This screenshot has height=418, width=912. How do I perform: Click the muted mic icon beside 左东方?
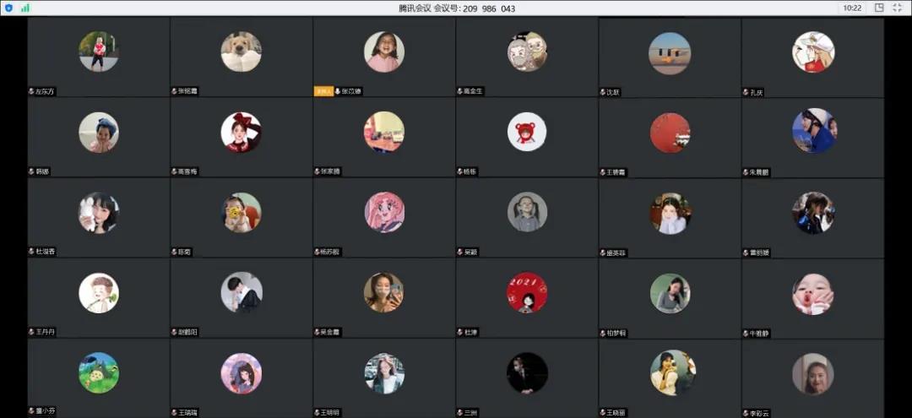pyautogui.click(x=31, y=91)
